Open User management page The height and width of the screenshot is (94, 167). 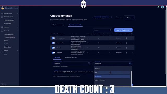(9, 38)
